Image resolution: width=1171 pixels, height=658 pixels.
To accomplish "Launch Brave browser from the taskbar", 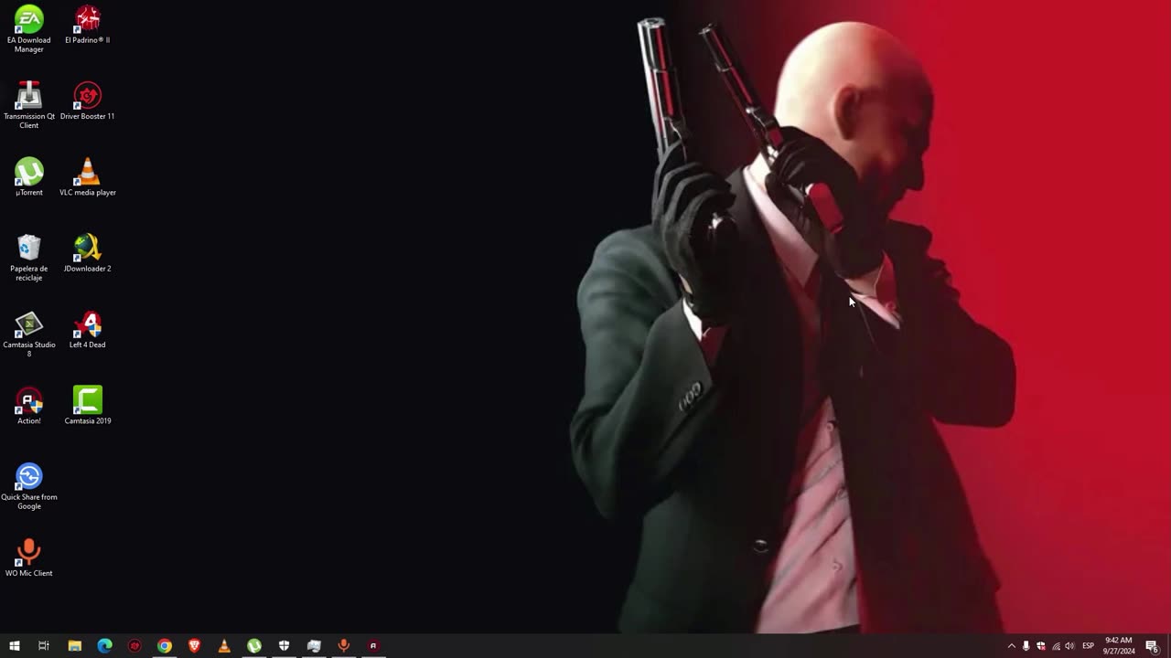I will pos(194,646).
